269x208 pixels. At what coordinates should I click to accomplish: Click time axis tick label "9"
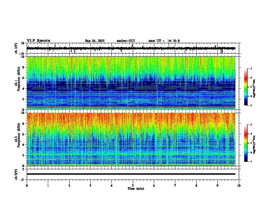point(217,186)
